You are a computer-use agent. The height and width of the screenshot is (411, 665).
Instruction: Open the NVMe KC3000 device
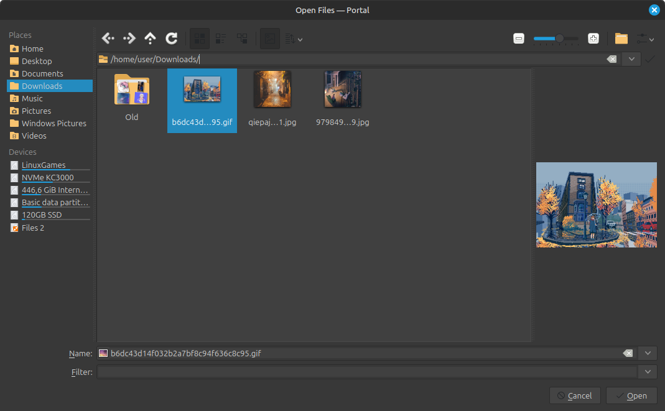pyautogui.click(x=50, y=178)
